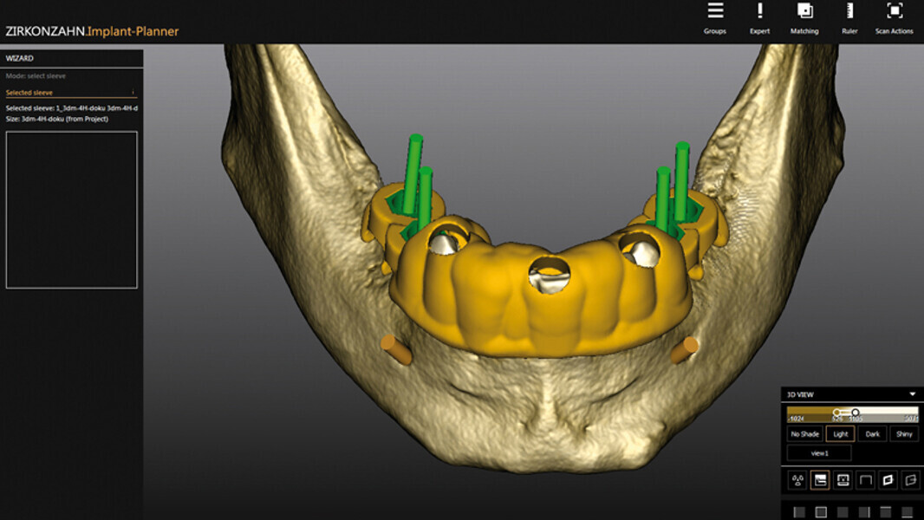This screenshot has height=520, width=924.
Task: Collapse the 3D VIEW panel arrow
Action: (912, 394)
